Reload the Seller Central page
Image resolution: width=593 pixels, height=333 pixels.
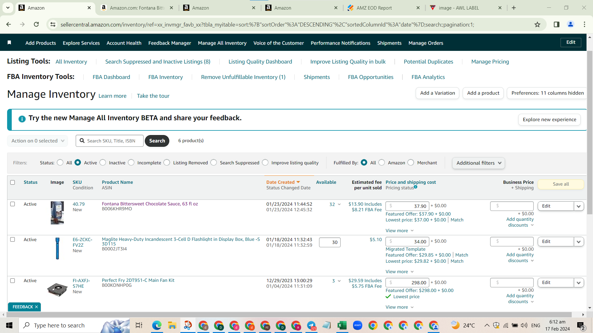pyautogui.click(x=36, y=24)
